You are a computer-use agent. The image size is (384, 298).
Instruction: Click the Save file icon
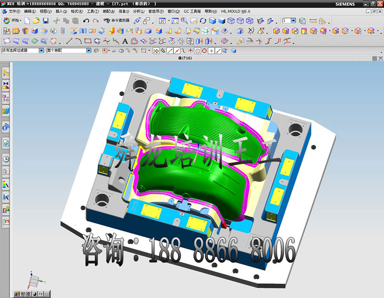click(45, 21)
